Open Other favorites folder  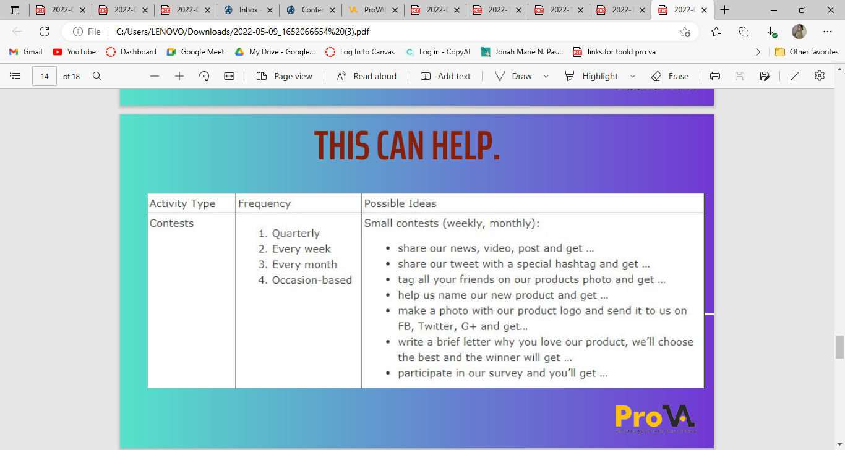pyautogui.click(x=807, y=52)
